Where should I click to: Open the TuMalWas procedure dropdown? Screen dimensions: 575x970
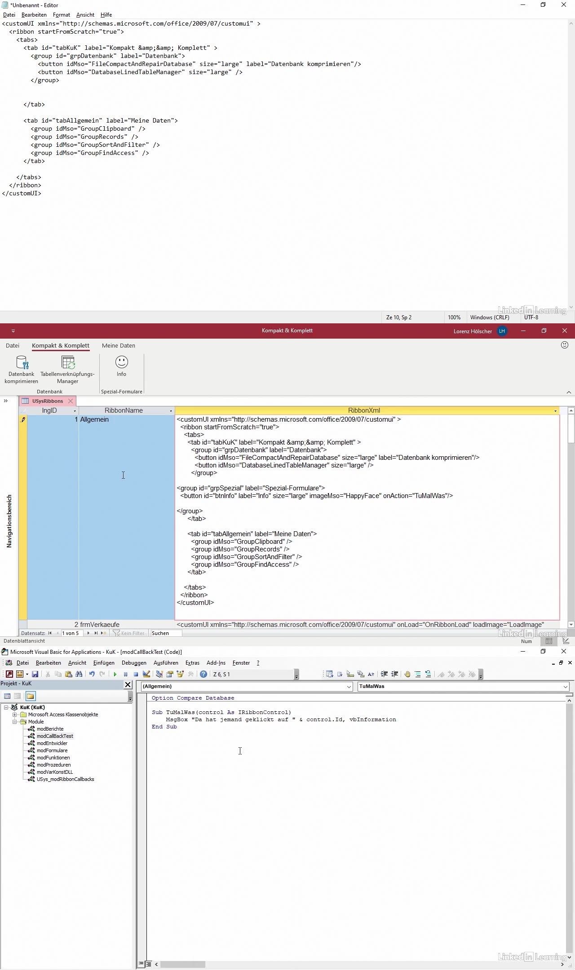pyautogui.click(x=565, y=687)
